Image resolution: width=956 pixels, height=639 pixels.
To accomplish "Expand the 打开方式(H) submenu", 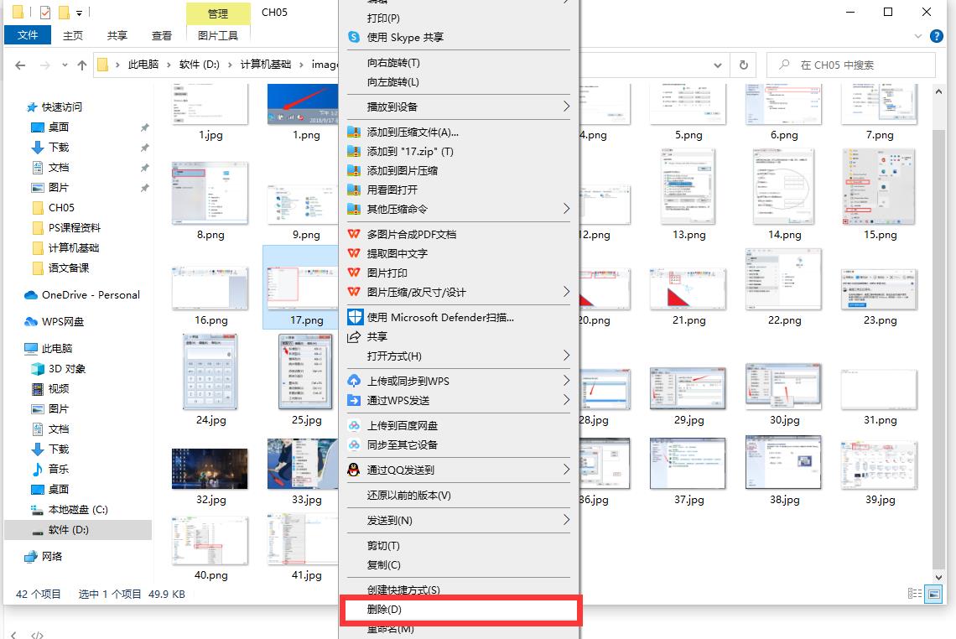I will [566, 356].
